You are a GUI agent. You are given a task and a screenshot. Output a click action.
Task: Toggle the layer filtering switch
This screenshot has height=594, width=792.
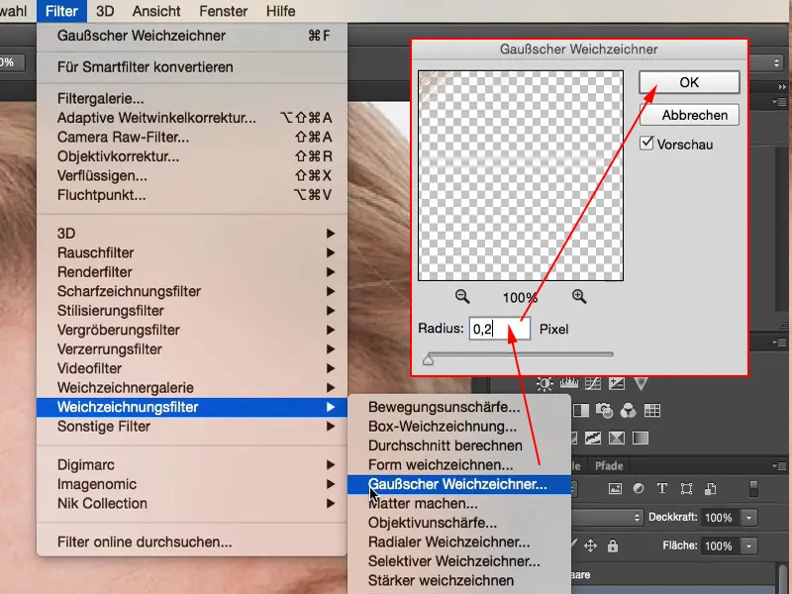tap(753, 488)
